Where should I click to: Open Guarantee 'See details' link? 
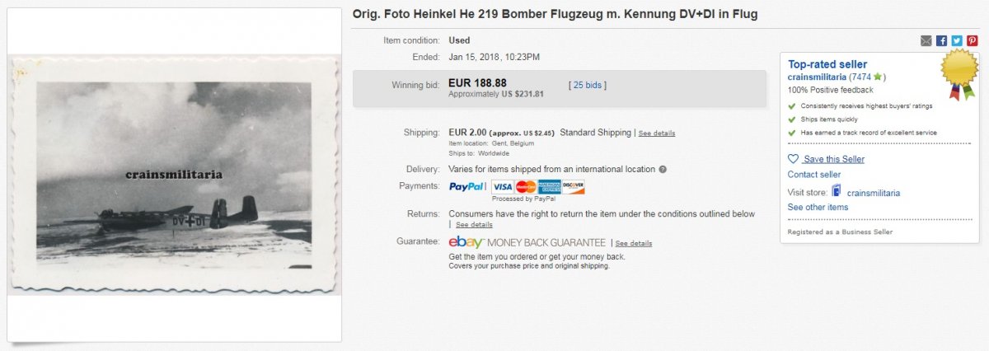(x=633, y=243)
